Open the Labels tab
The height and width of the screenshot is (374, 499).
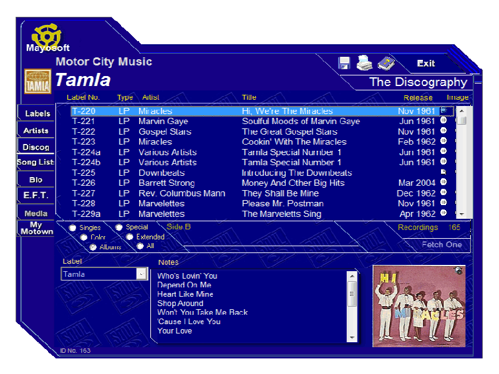click(x=36, y=113)
